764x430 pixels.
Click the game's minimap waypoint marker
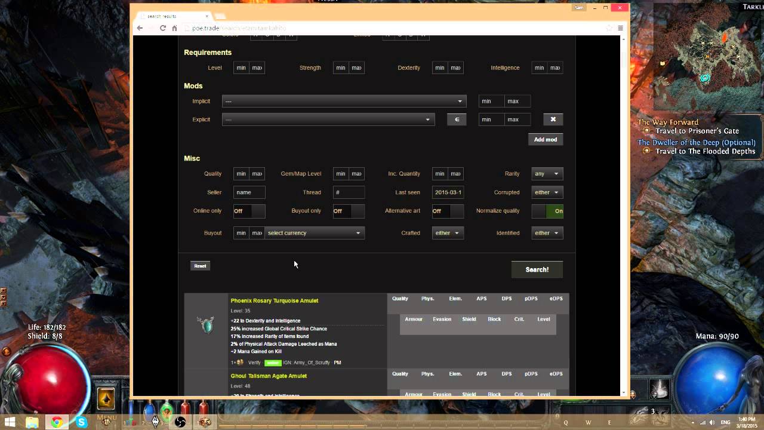click(705, 78)
